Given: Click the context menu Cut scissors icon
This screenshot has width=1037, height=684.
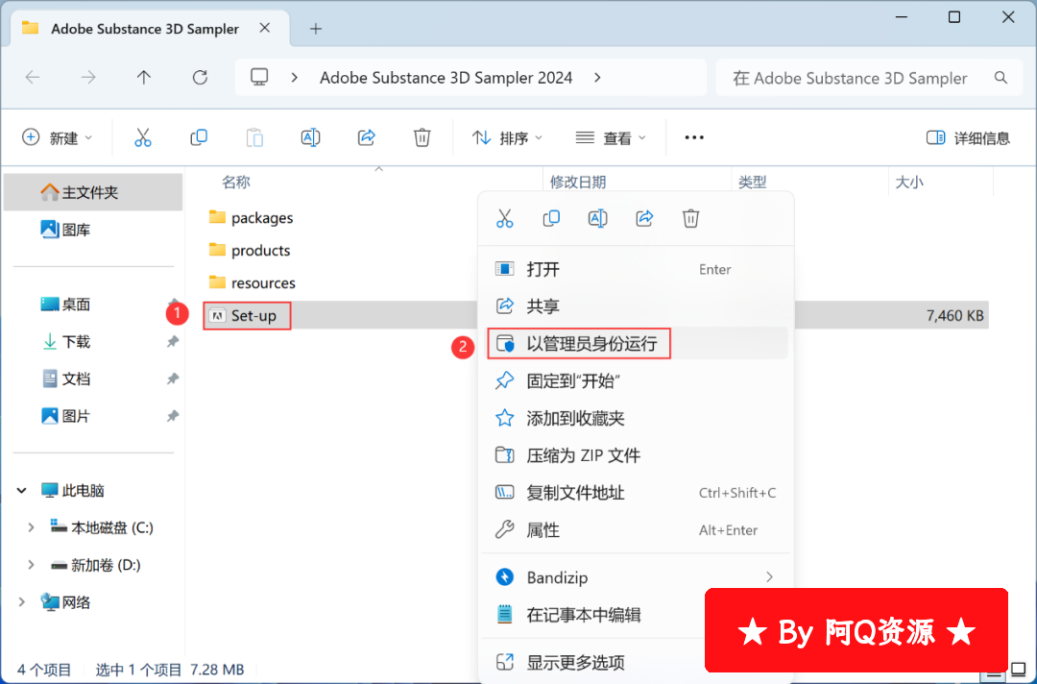Looking at the screenshot, I should point(505,218).
